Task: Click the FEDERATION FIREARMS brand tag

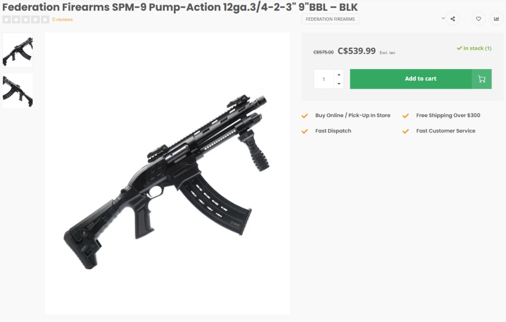Action: pos(330,19)
